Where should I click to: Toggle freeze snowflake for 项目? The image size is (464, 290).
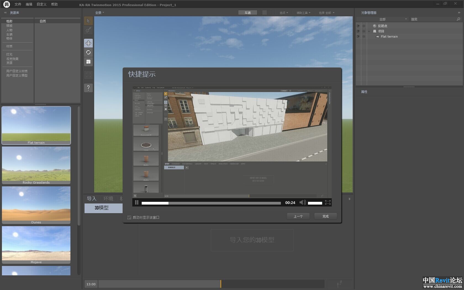[x=364, y=31]
